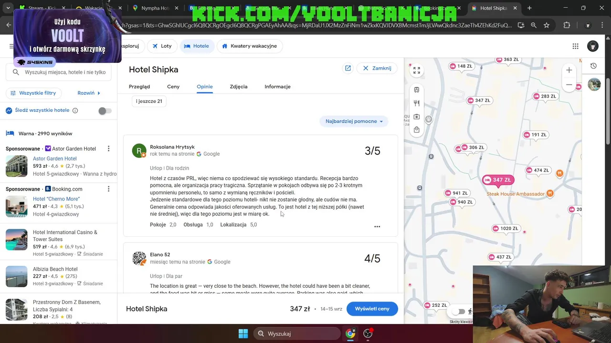Switch to the Informacje tab
This screenshot has height=343, width=611.
[x=277, y=87]
